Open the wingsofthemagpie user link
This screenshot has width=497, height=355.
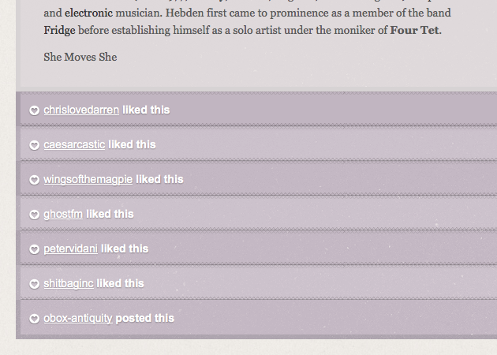[x=88, y=179]
